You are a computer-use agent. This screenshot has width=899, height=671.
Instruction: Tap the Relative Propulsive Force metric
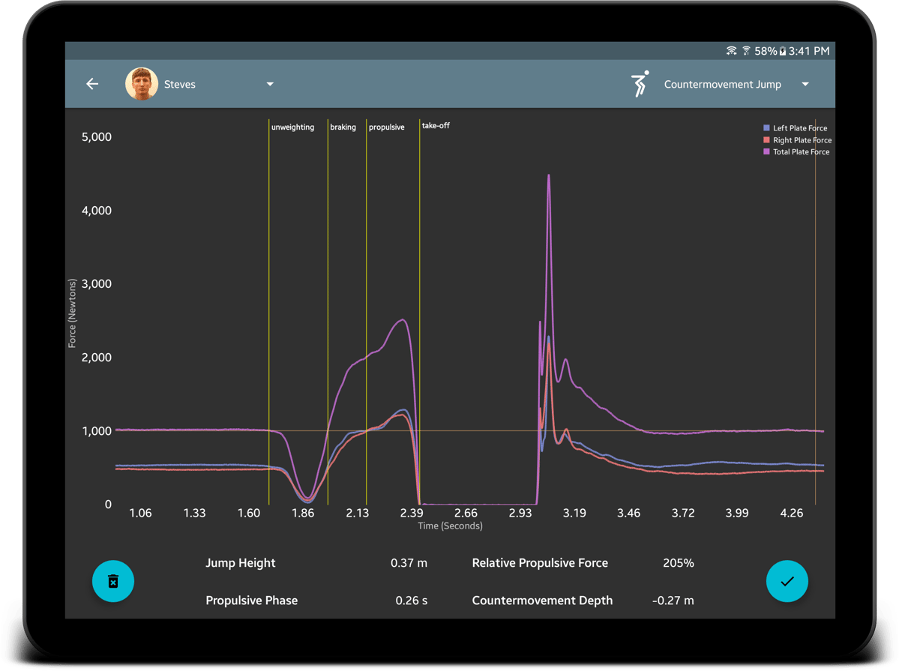pyautogui.click(x=540, y=563)
